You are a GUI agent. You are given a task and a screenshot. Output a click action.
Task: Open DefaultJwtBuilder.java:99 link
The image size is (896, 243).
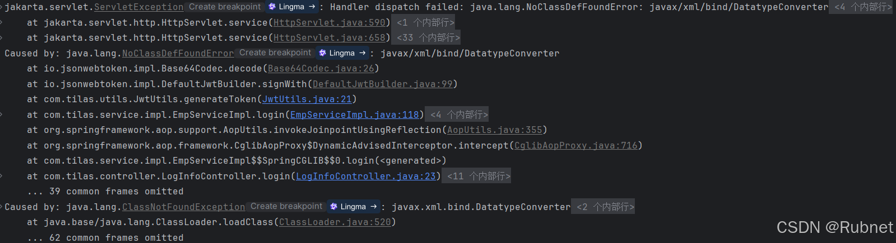(x=382, y=84)
